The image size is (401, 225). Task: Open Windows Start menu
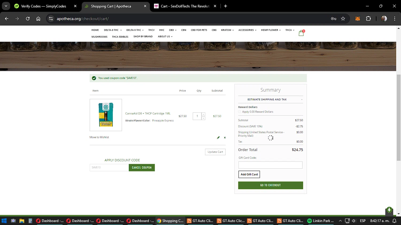pyautogui.click(x=4, y=221)
